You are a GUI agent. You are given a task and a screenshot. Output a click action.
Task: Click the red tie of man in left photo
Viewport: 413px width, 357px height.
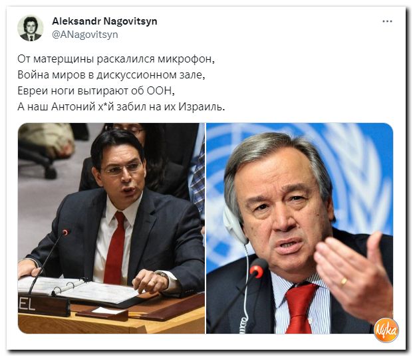pos(114,248)
